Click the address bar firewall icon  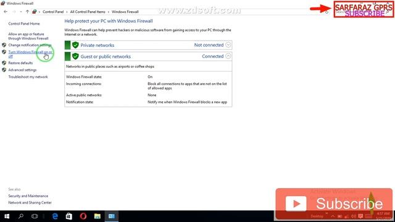(x=35, y=12)
